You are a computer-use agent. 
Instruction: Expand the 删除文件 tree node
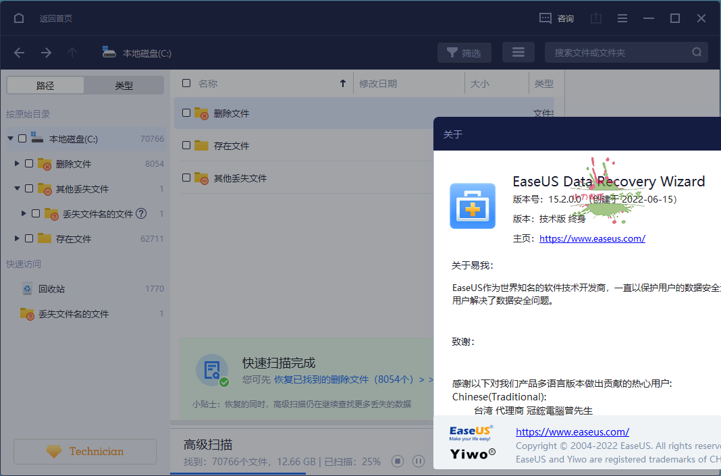tap(17, 163)
